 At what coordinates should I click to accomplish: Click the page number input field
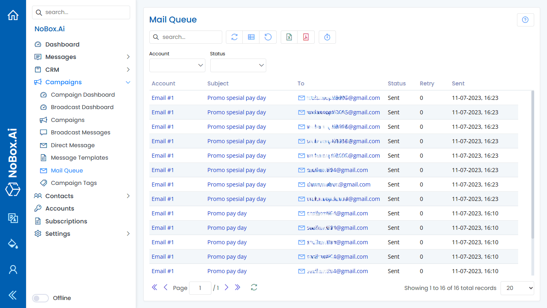point(200,288)
